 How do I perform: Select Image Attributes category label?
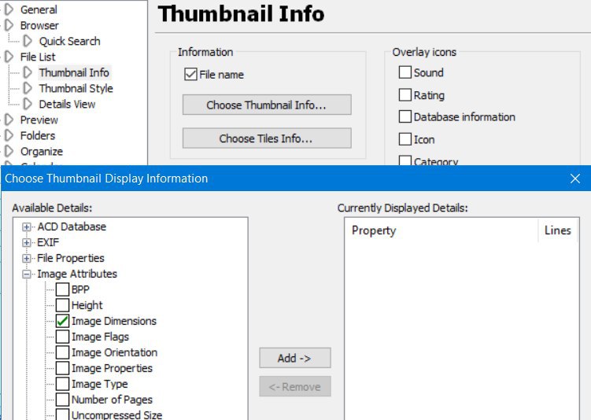tap(77, 274)
